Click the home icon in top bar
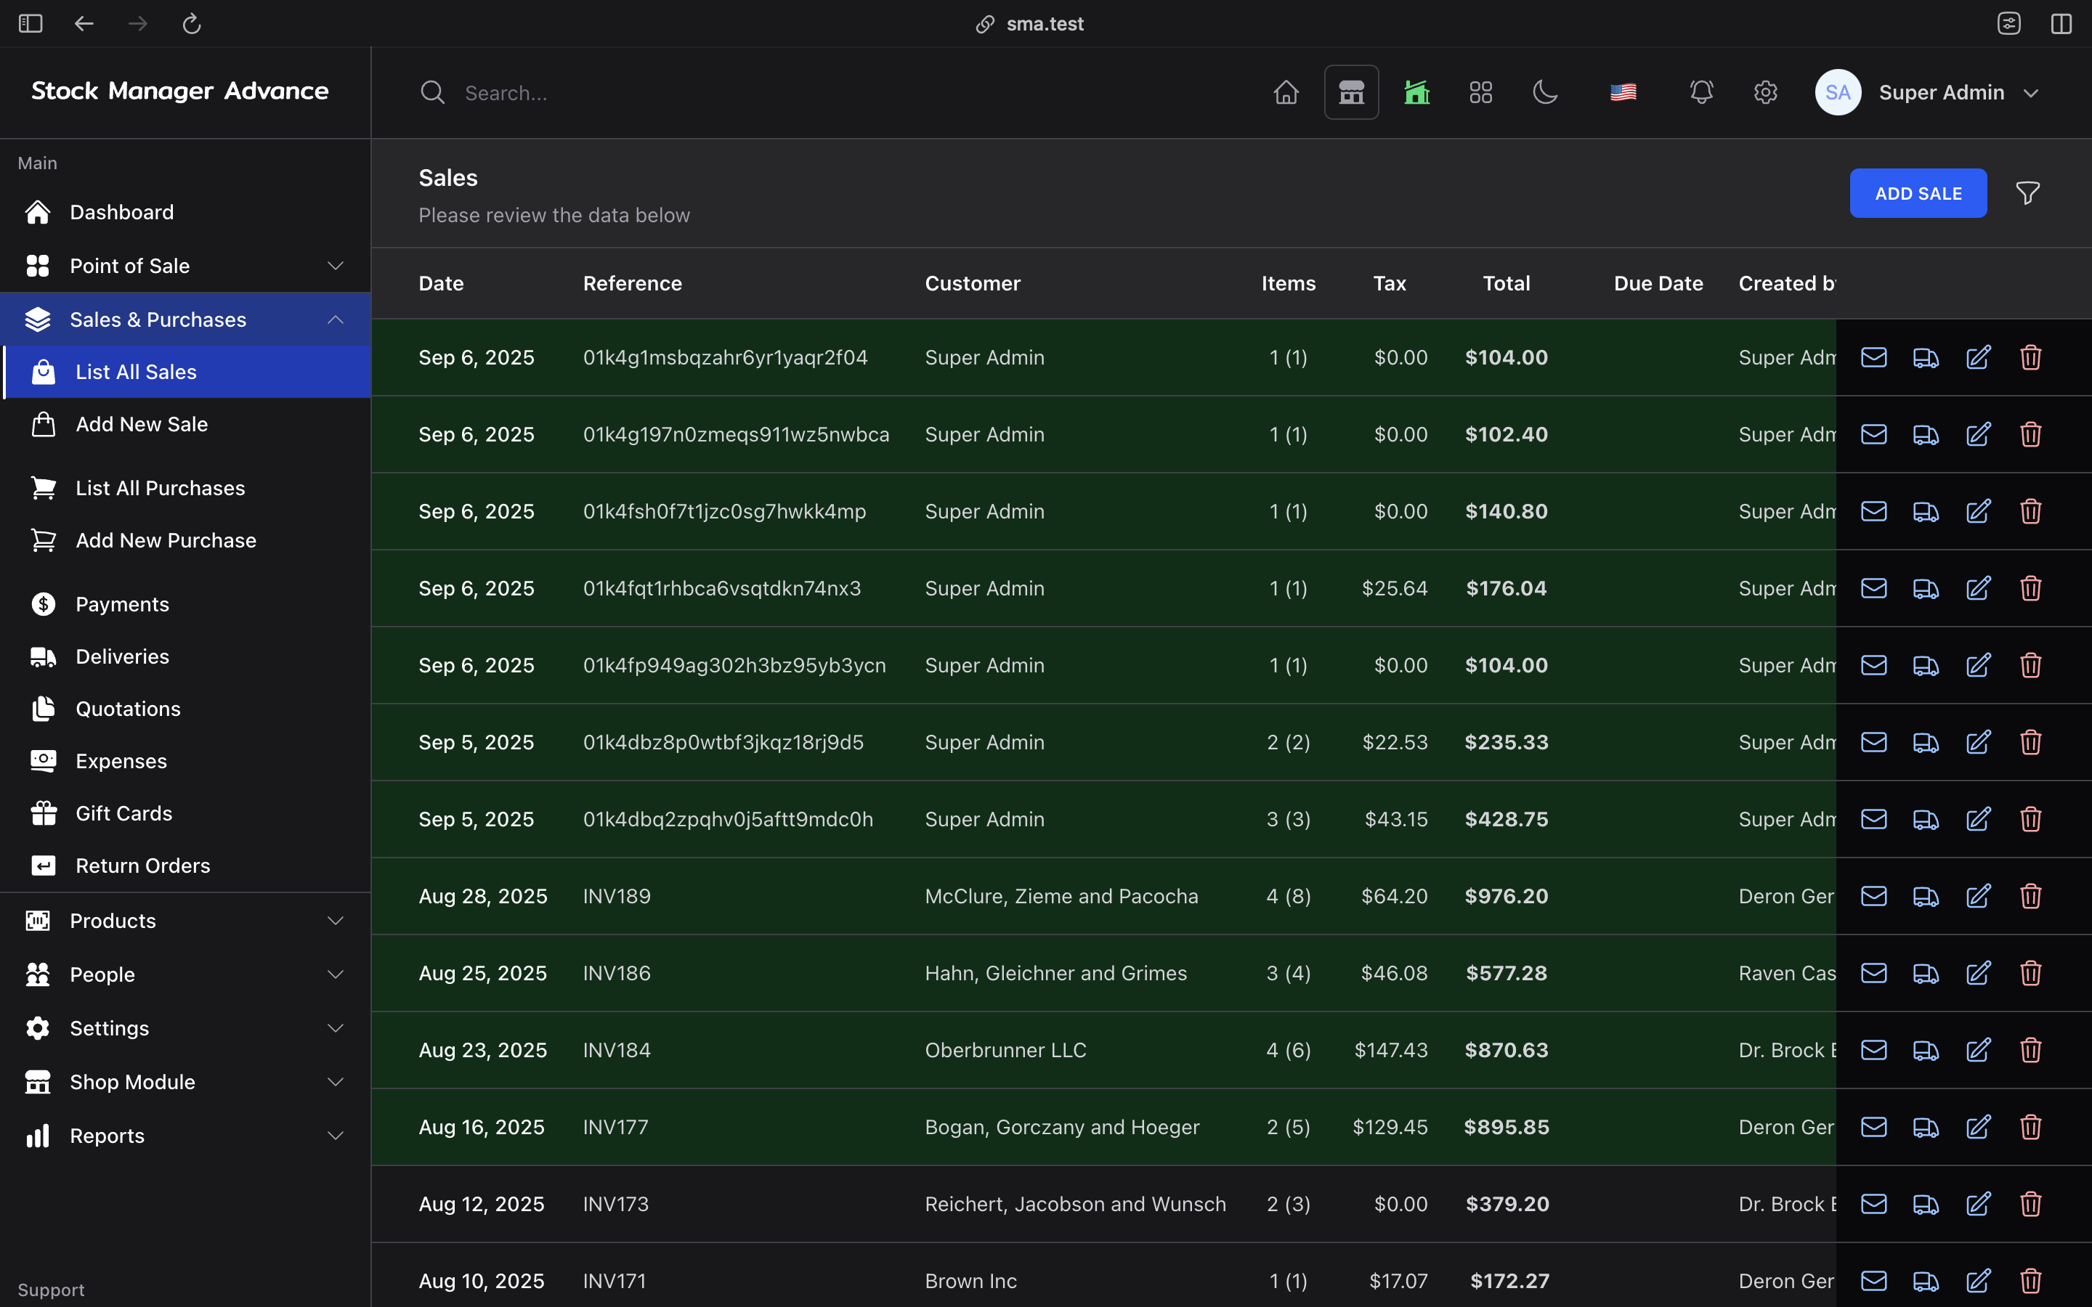The width and height of the screenshot is (2092, 1307). 1286,92
